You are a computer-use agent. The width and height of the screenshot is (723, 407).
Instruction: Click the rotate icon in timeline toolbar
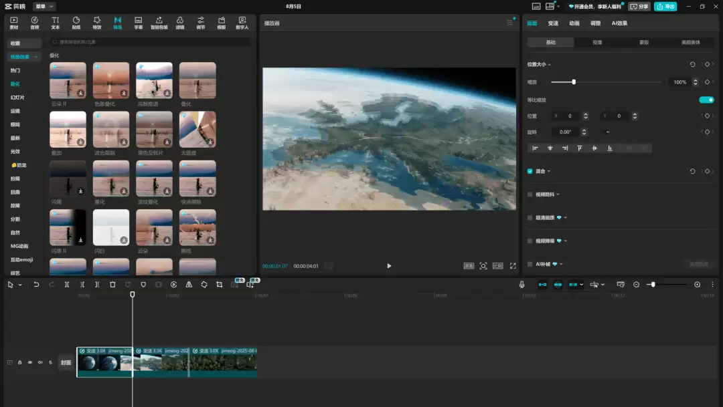(204, 285)
